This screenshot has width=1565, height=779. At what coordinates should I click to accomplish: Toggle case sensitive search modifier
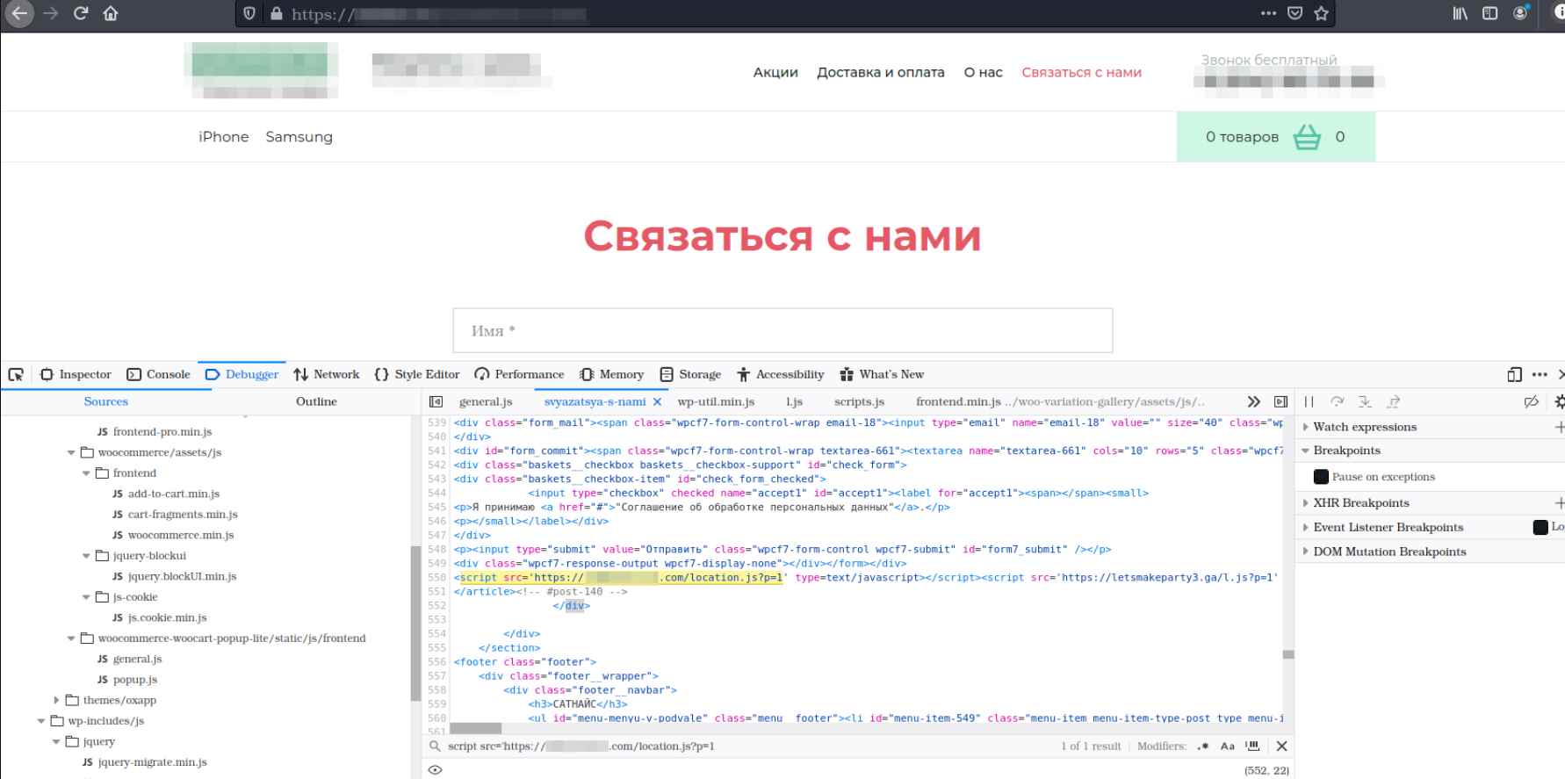point(1227,747)
